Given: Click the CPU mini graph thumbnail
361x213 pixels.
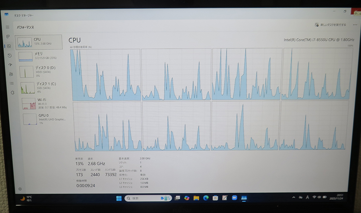Looking at the screenshot, I should (x=25, y=42).
